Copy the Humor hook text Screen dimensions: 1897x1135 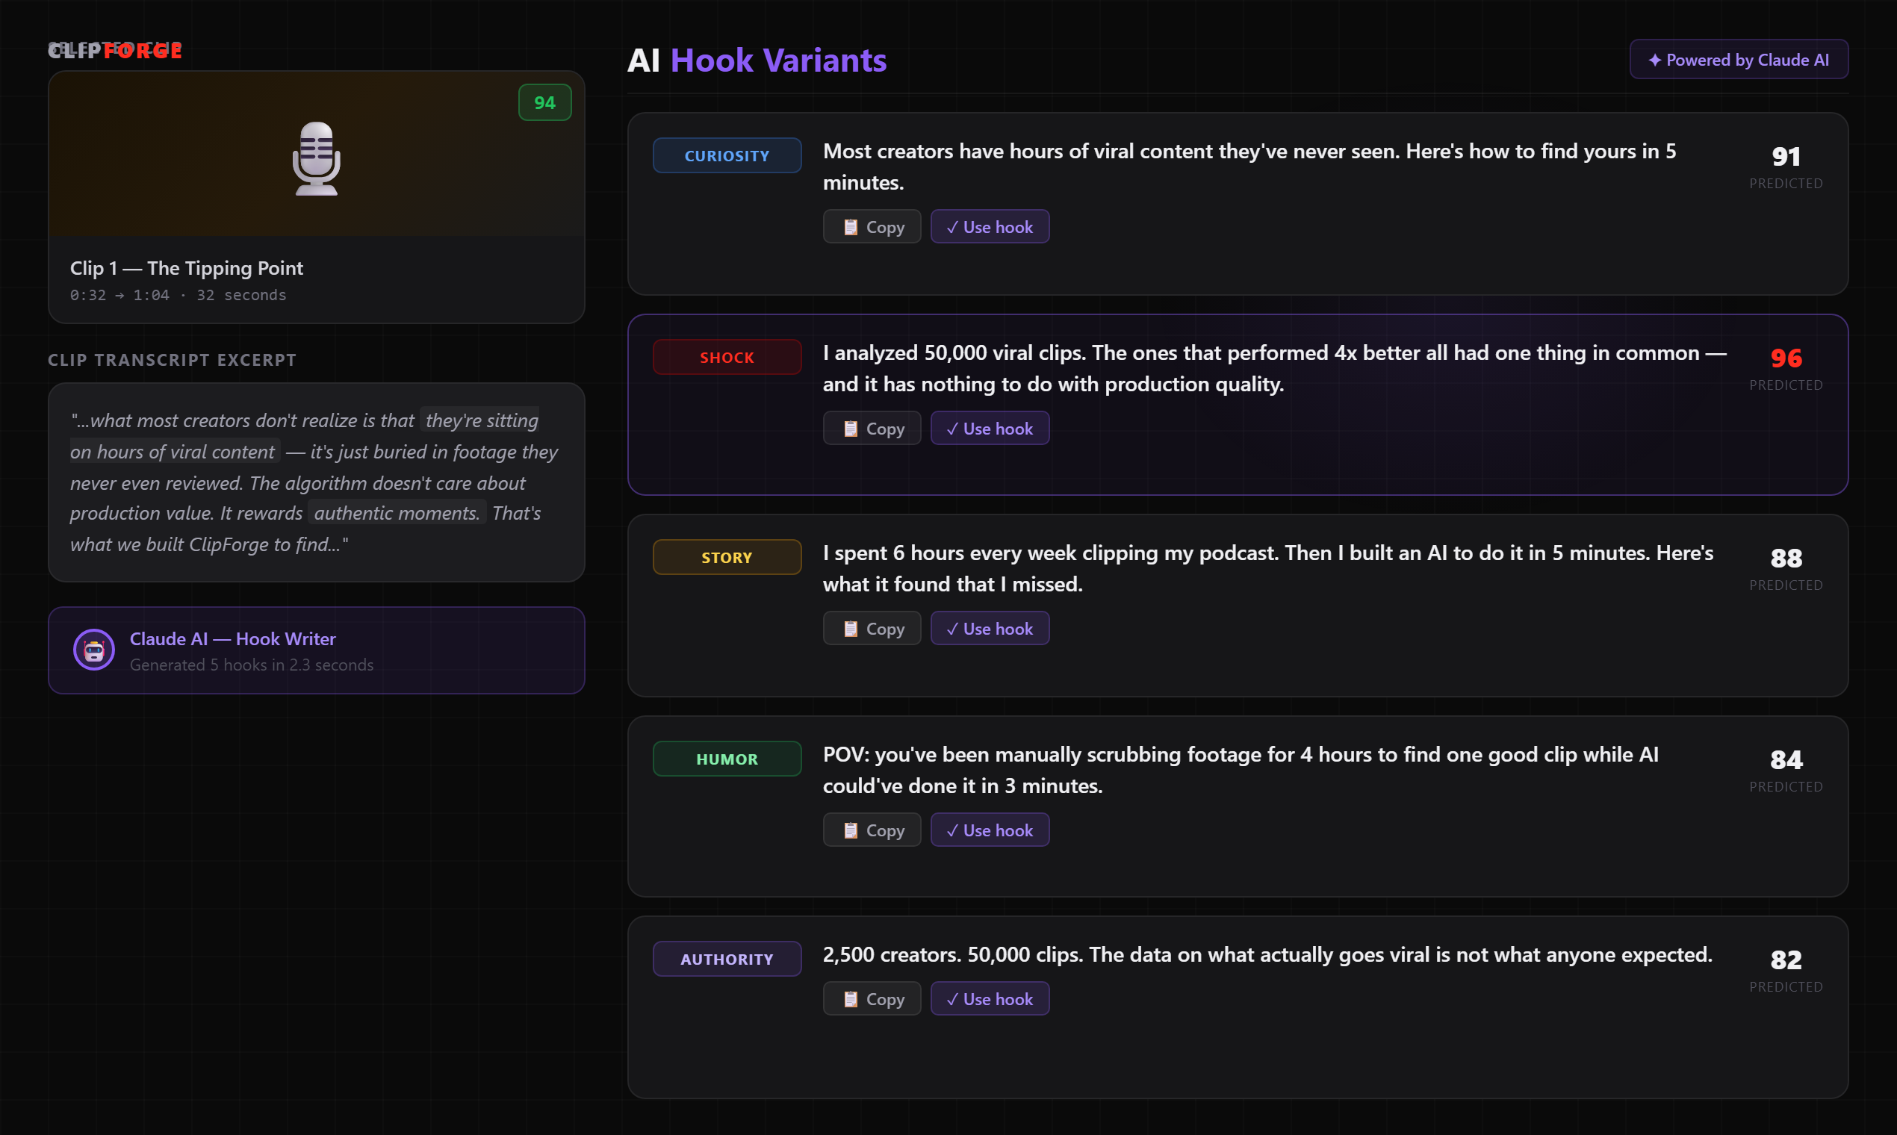tap(872, 830)
